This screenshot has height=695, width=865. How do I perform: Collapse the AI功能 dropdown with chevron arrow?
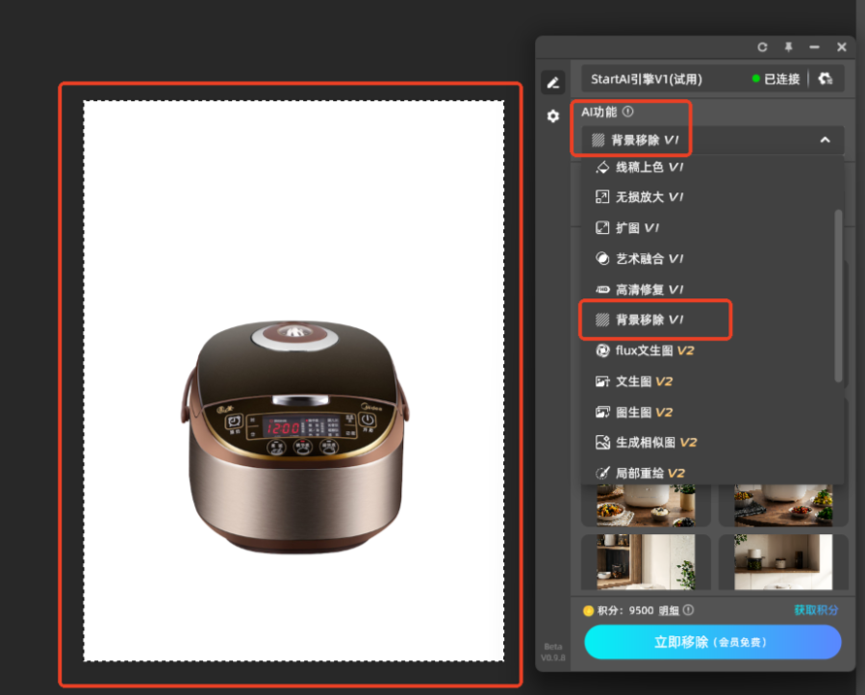pos(825,141)
